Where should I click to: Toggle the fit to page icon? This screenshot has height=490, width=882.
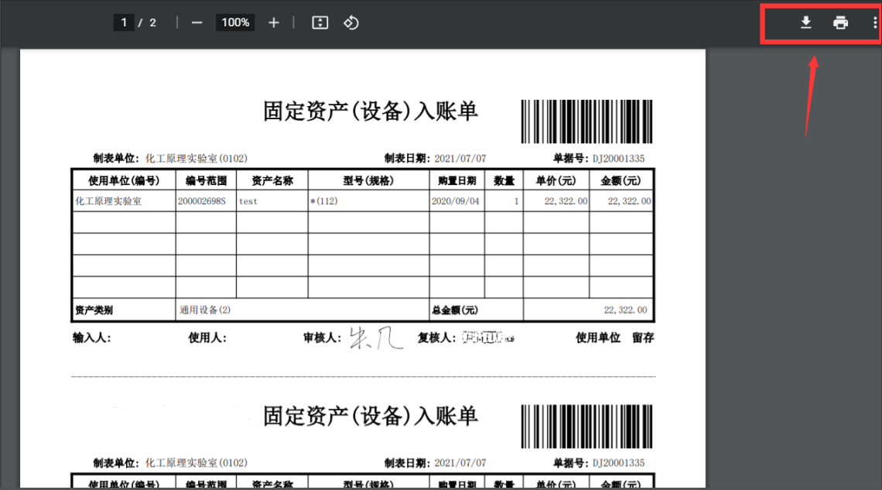tap(320, 22)
